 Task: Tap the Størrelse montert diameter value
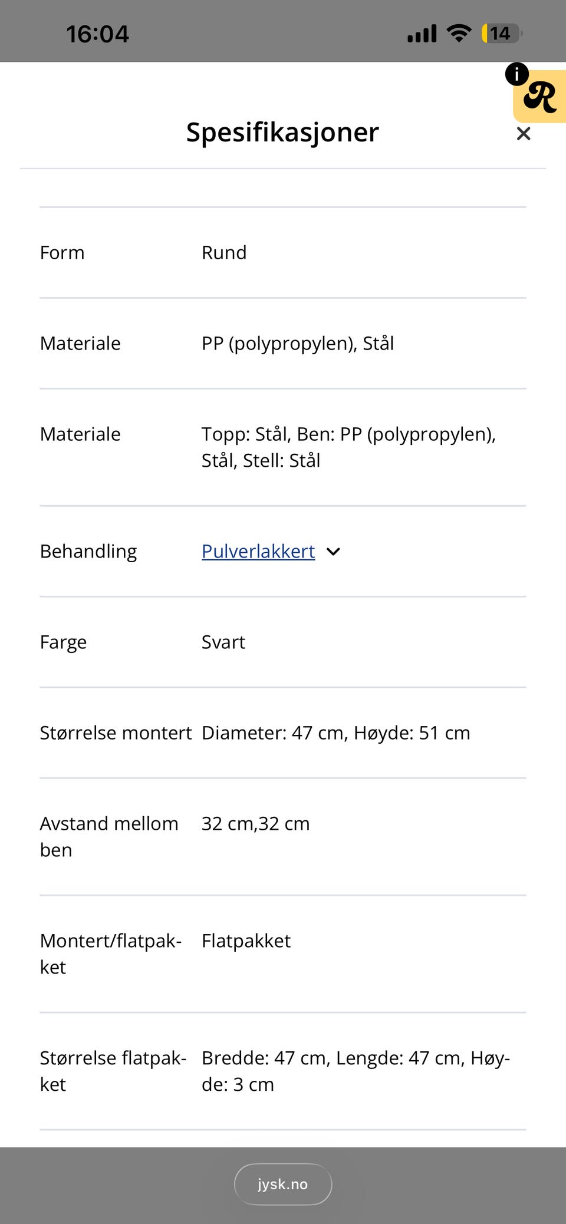tap(336, 733)
